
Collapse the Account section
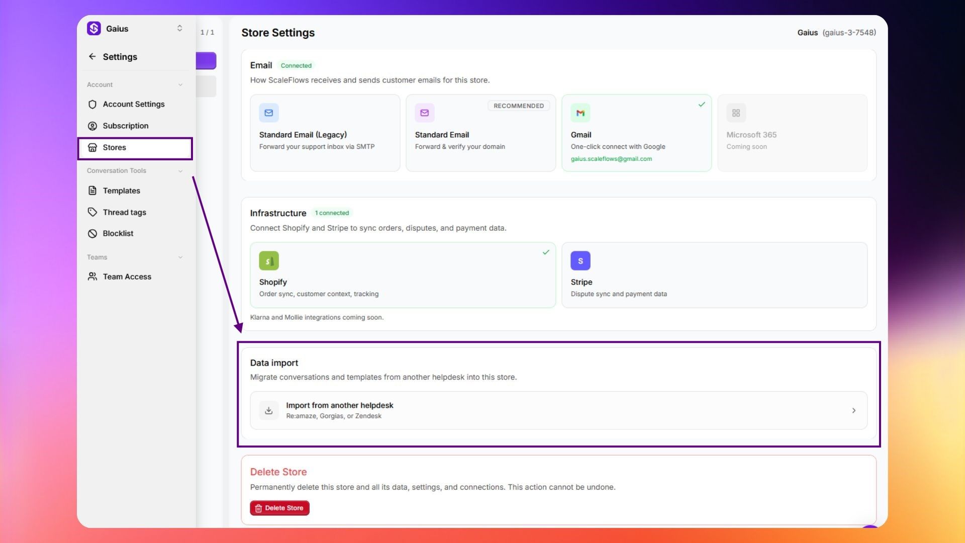[180, 85]
